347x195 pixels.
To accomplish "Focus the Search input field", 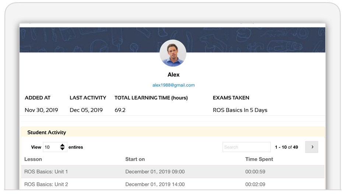I will 246,147.
